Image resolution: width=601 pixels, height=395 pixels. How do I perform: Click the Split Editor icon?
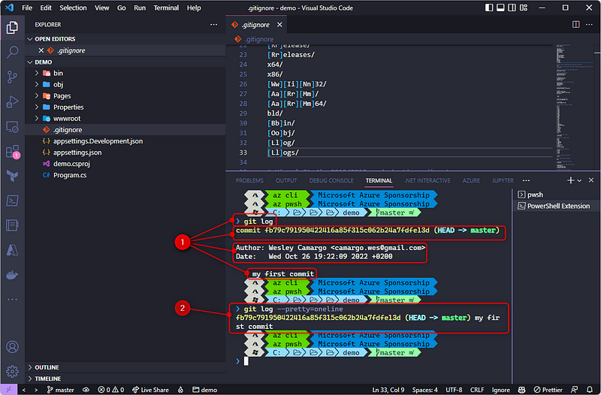coord(575,25)
